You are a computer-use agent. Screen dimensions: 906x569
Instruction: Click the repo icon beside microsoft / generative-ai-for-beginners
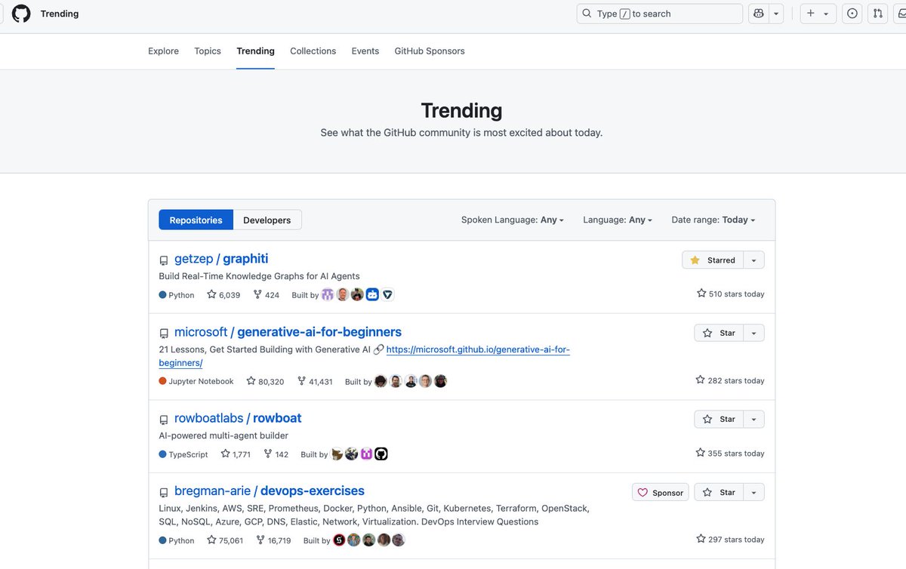click(164, 334)
